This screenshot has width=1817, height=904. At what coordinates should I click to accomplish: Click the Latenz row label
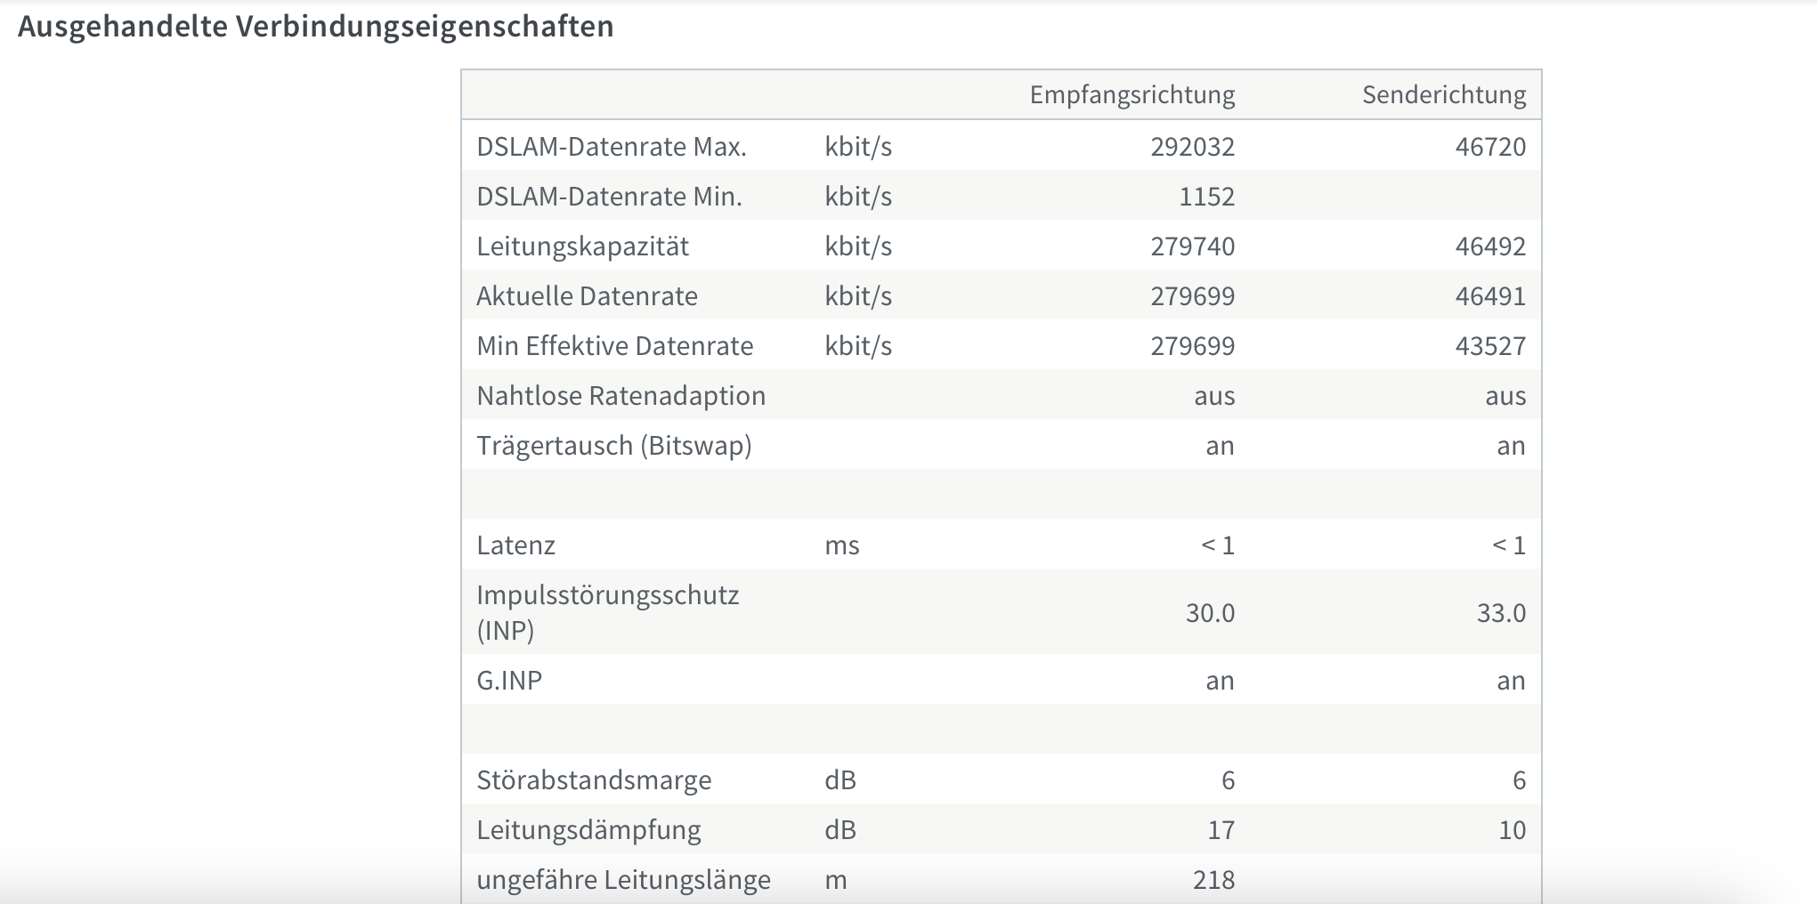coord(515,545)
